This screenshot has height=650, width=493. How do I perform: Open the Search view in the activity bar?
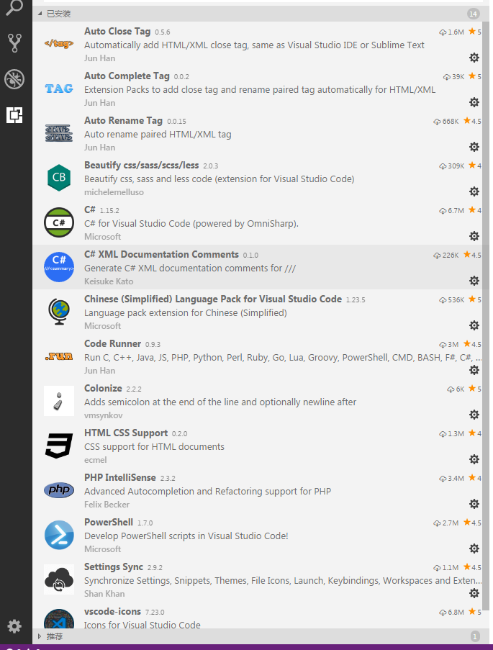pyautogui.click(x=14, y=7)
